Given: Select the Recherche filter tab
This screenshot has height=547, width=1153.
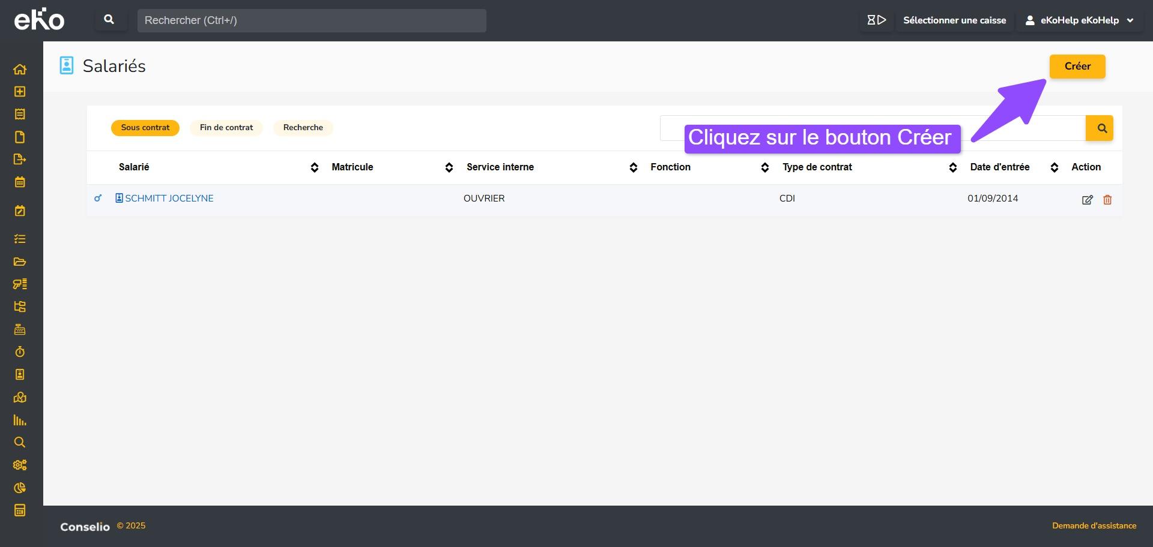Looking at the screenshot, I should click(x=303, y=128).
